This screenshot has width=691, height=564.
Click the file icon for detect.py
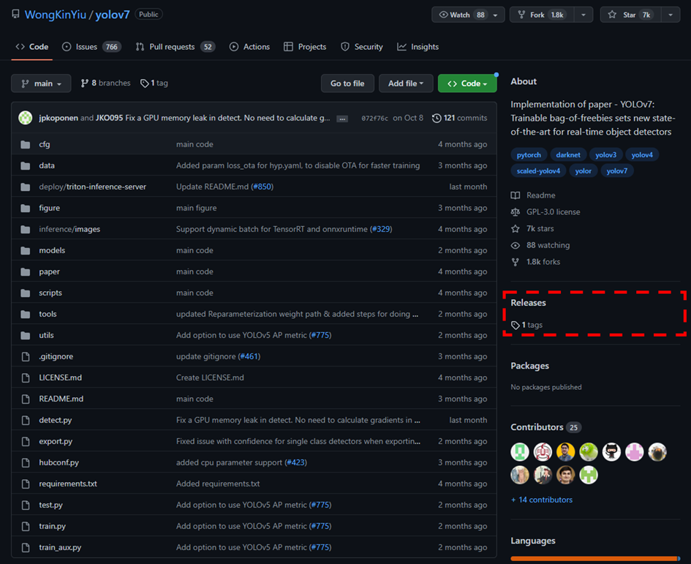pos(26,420)
